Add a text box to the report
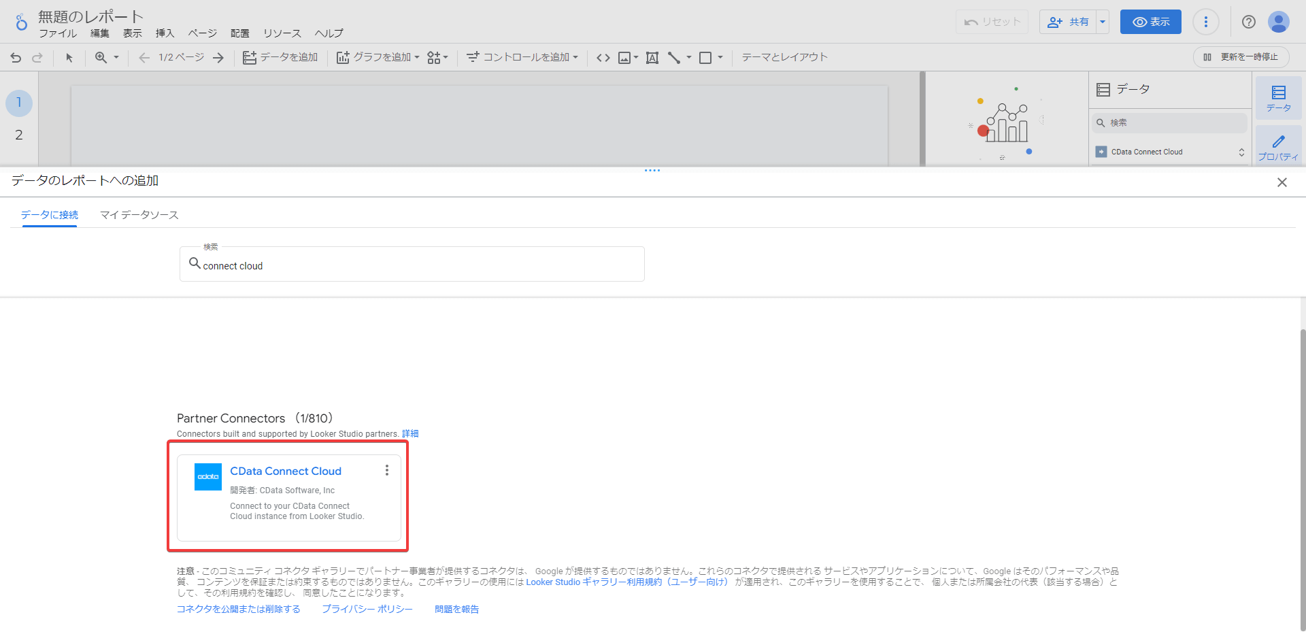This screenshot has height=632, width=1306. point(652,58)
